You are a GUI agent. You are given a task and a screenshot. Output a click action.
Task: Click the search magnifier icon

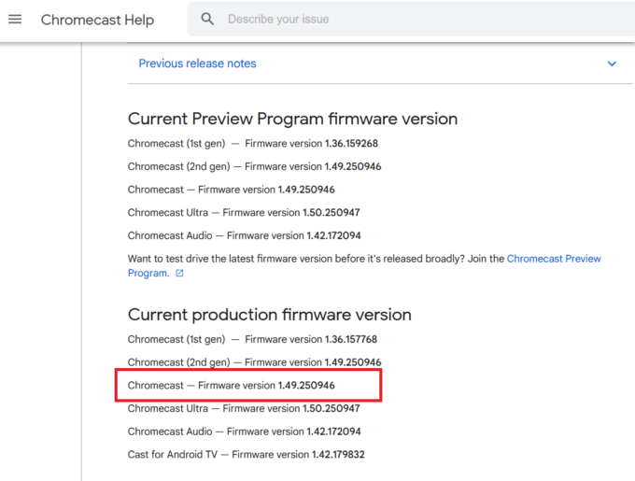coord(207,19)
